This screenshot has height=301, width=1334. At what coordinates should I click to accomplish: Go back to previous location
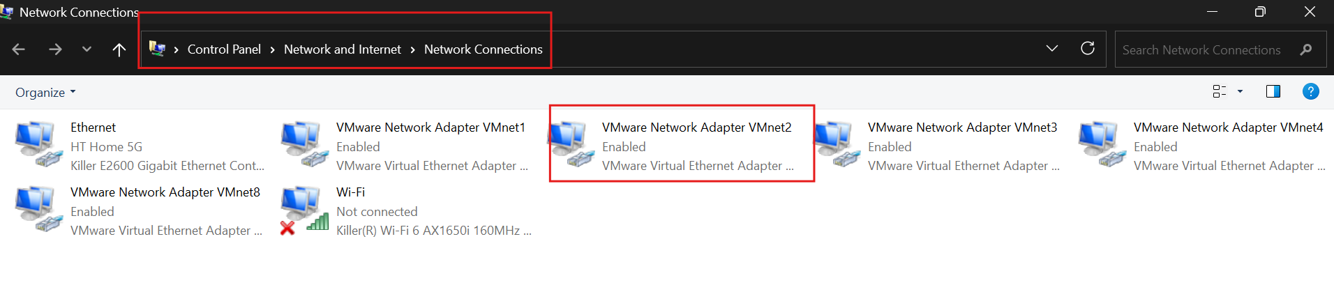[x=19, y=49]
